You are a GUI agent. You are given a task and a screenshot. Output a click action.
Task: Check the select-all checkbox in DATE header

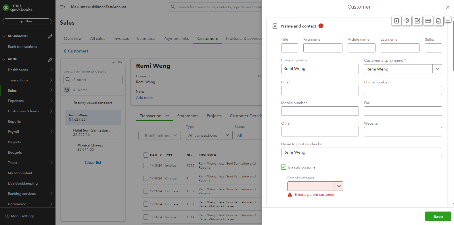[x=146, y=155]
